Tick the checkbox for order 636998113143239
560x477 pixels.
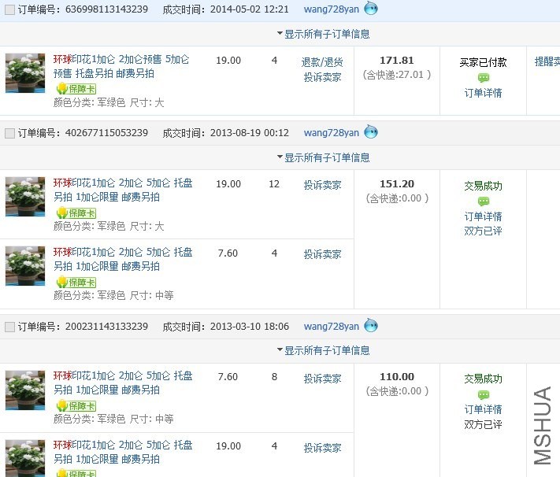(9, 9)
